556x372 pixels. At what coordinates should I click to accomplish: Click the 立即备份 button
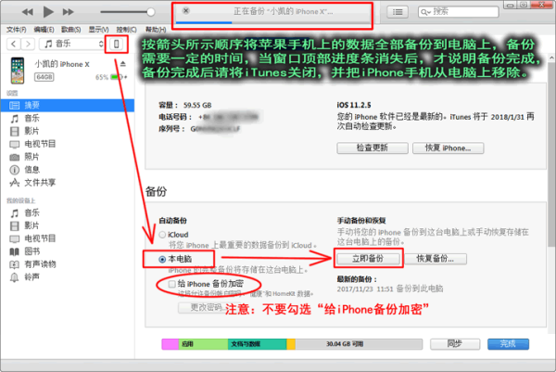367,258
